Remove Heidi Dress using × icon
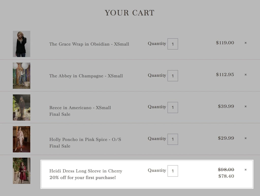Screen dimensions: 260x196 [x=246, y=170]
